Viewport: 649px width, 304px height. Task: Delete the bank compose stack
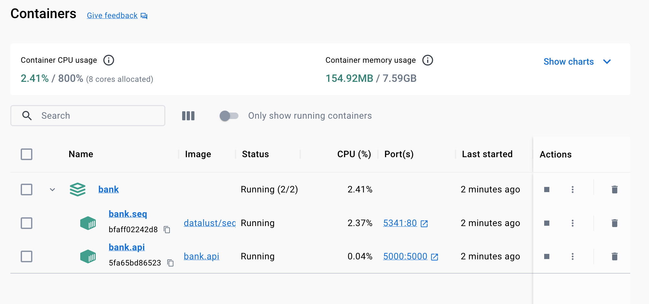615,190
